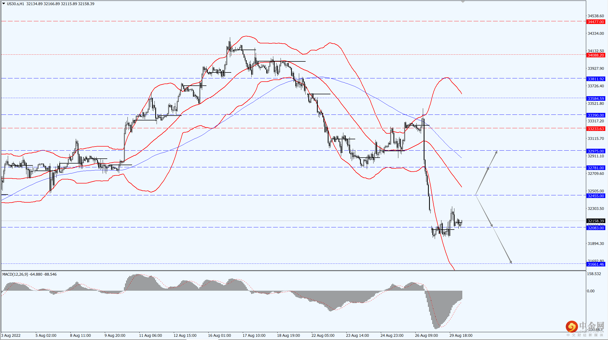Select the red 34477.00 price label
The height and width of the screenshot is (340, 608).
596,22
